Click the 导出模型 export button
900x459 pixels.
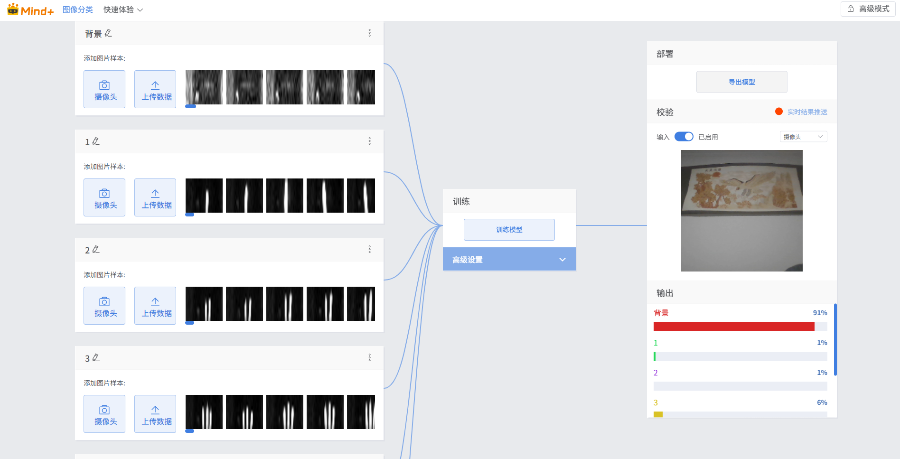[741, 82]
